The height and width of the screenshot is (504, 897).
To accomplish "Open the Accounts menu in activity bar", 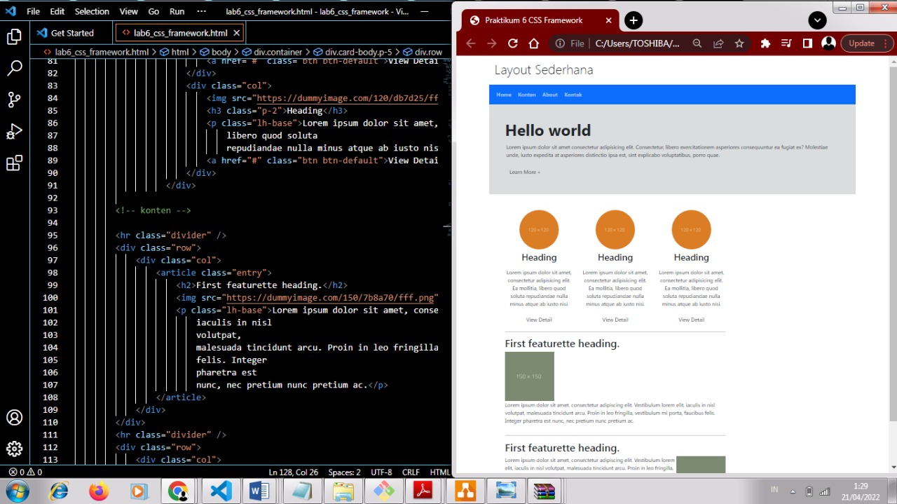I will (14, 417).
